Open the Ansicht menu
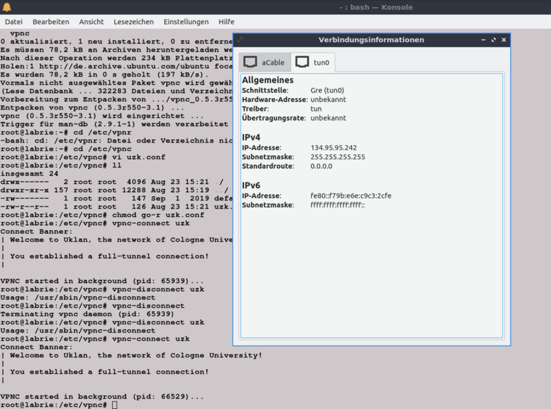 tap(92, 22)
